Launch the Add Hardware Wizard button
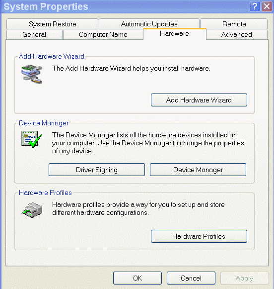This screenshot has width=274, height=289. (199, 100)
